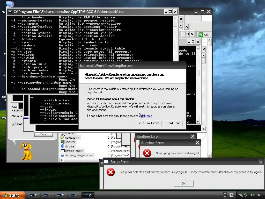Click the Setup Error title bar icon
Viewport: 265px width, 199px height.
[x=106, y=162]
